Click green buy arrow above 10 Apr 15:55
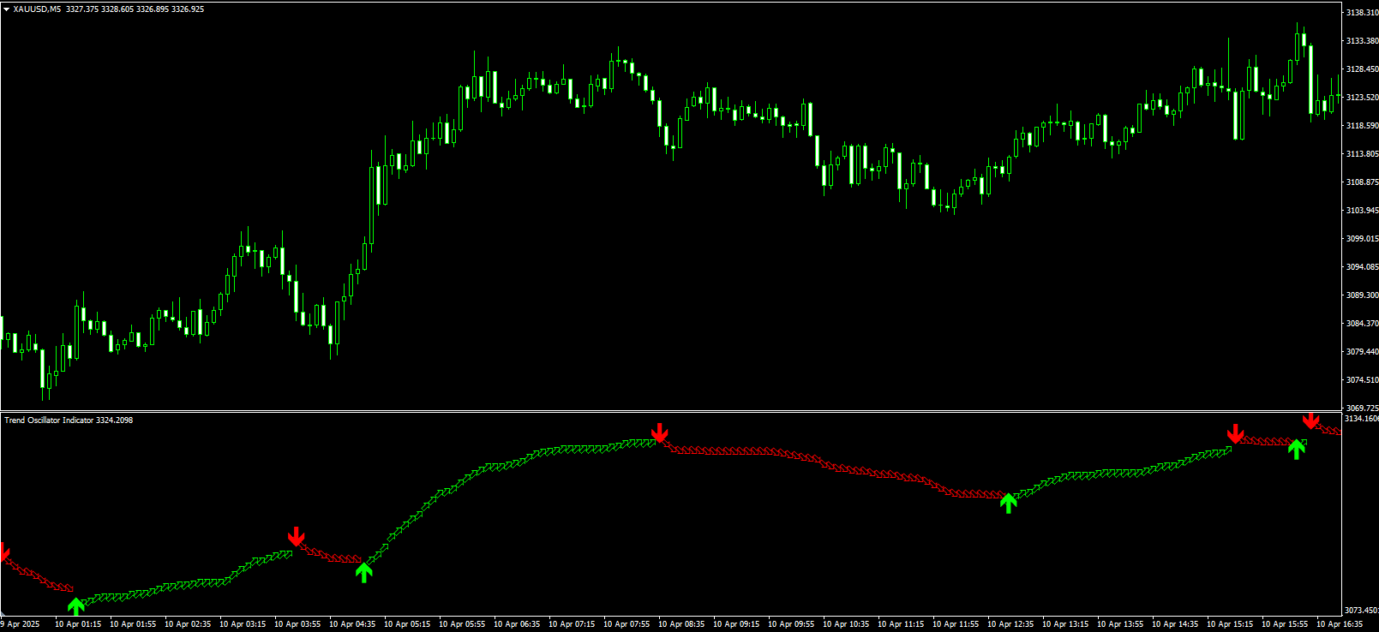Image resolution: width=1379 pixels, height=632 pixels. [1297, 449]
